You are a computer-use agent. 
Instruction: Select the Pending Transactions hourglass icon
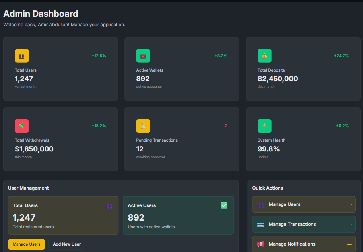(x=143, y=126)
